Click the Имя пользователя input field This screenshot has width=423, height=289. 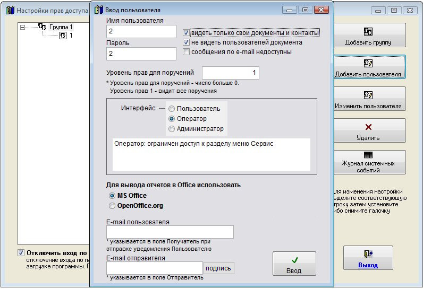pyautogui.click(x=141, y=31)
